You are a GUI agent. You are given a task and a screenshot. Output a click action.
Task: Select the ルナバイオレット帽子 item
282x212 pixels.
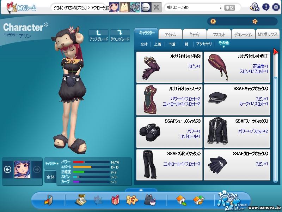[237, 67]
